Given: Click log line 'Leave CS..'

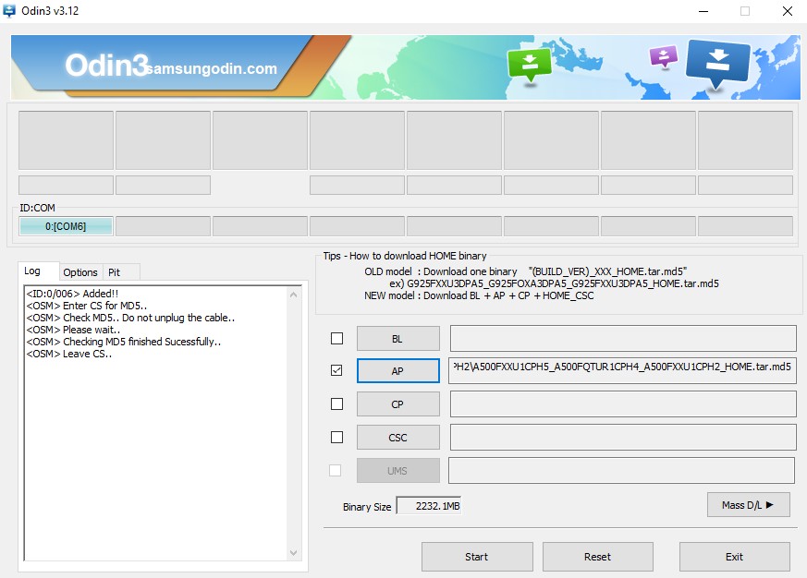Looking at the screenshot, I should [x=69, y=354].
